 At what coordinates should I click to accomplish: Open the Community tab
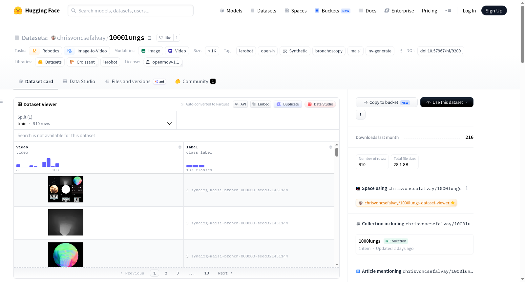point(195,81)
